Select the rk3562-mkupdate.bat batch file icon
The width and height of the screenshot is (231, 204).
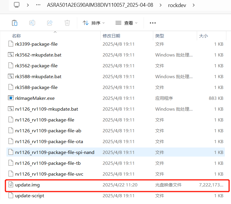point(11,55)
